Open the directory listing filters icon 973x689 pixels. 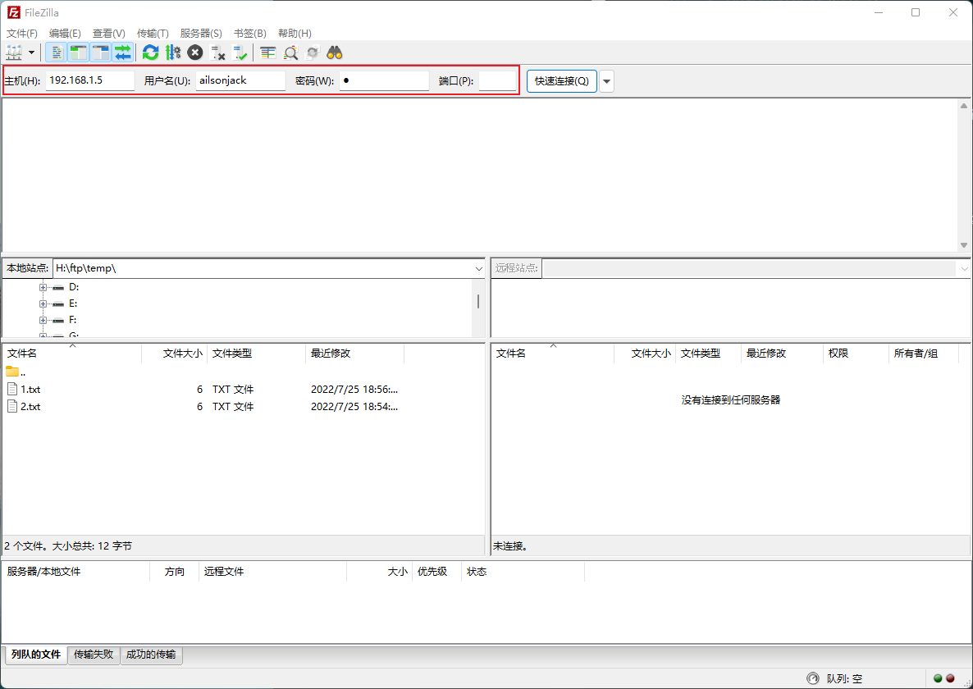(x=267, y=52)
